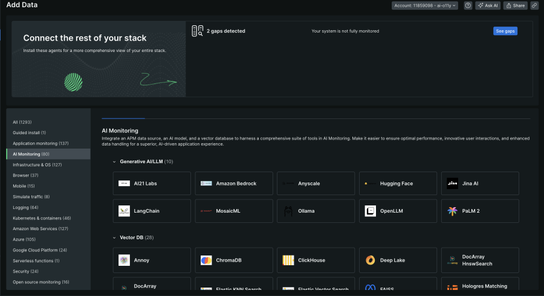The width and height of the screenshot is (544, 296).
Task: Select the ClickHouse tile icon
Action: coord(288,260)
